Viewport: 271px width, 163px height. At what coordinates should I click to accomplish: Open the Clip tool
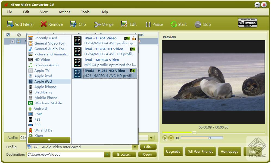coord(73,24)
